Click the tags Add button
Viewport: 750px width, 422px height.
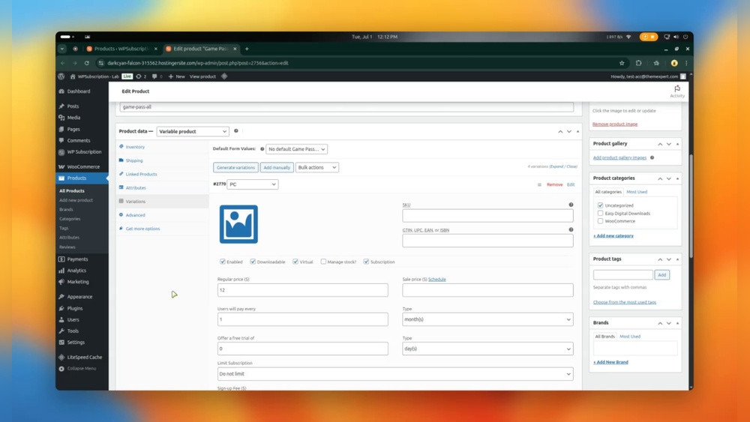coord(662,275)
